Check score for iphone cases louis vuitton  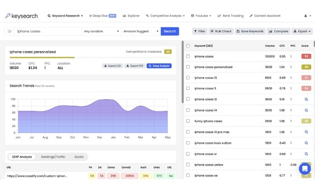[x=306, y=143]
